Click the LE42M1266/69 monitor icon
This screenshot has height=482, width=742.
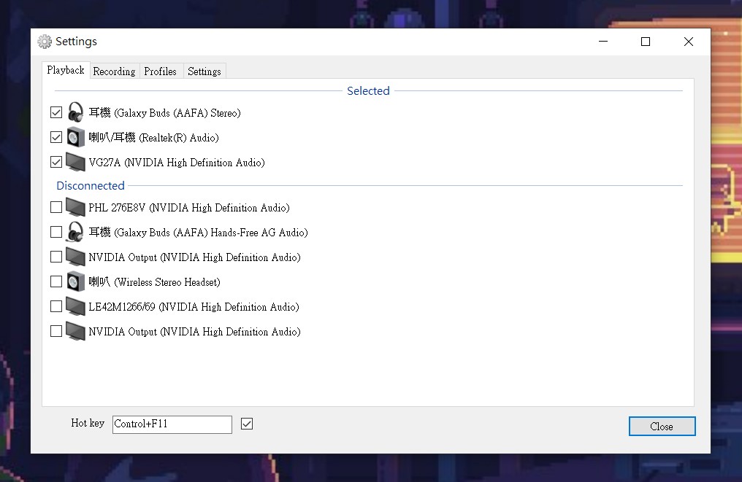[x=75, y=306]
